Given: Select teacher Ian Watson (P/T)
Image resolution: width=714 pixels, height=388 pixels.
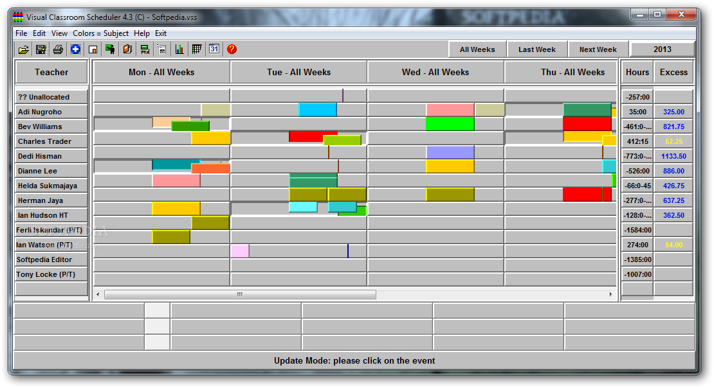Looking at the screenshot, I should tap(51, 245).
